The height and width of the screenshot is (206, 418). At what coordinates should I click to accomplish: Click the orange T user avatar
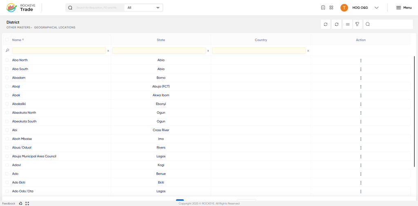pyautogui.click(x=344, y=8)
